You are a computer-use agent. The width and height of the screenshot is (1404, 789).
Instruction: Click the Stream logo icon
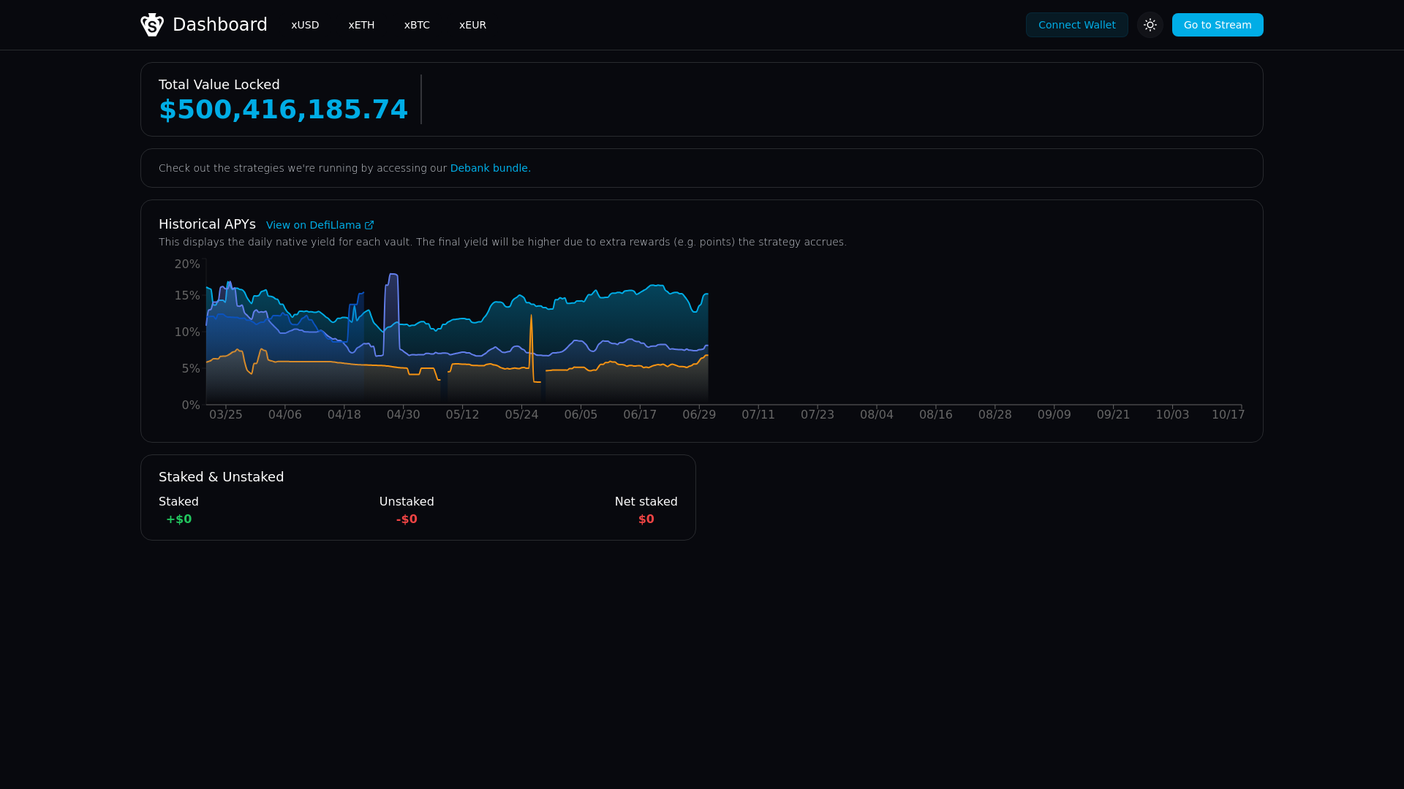tap(152, 25)
